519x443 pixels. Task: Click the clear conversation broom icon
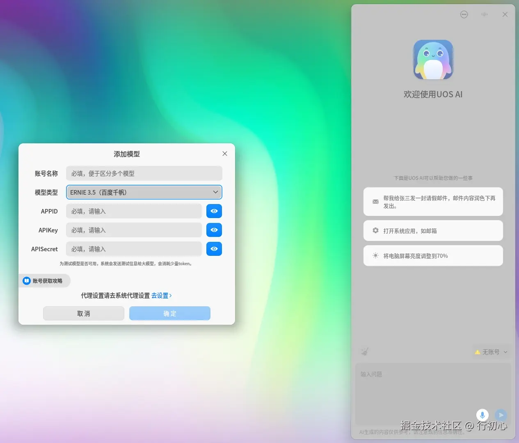(x=365, y=351)
